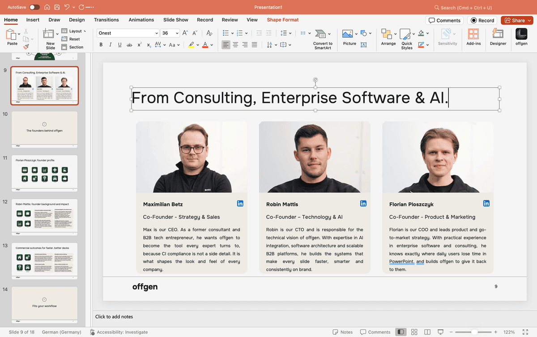The width and height of the screenshot is (537, 337).
Task: Open the Slide Show tab
Action: click(175, 20)
